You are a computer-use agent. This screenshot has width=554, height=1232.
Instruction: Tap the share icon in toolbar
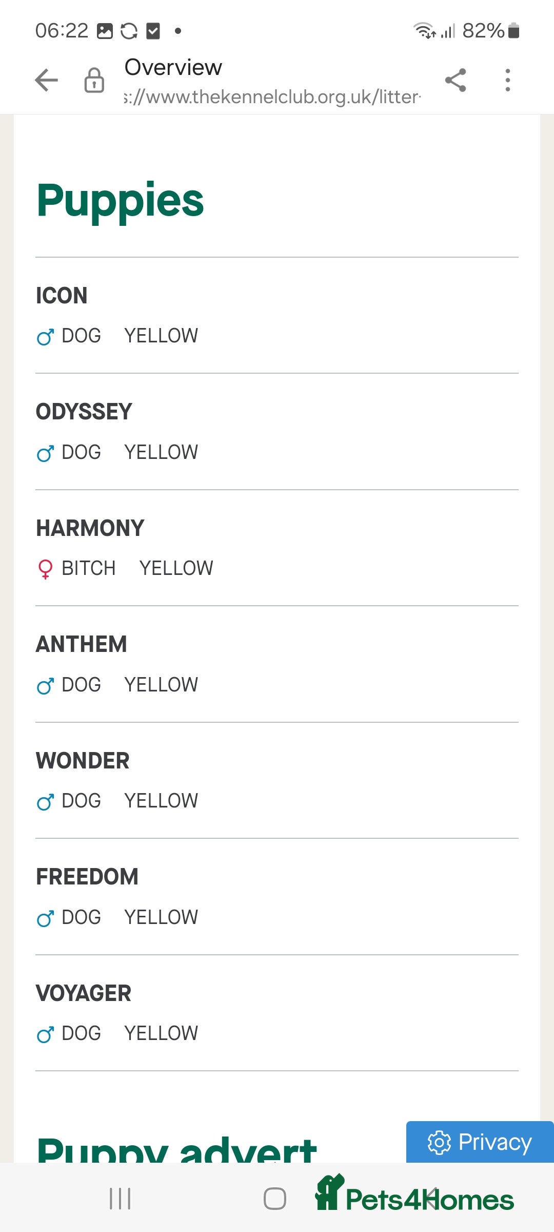tap(456, 80)
